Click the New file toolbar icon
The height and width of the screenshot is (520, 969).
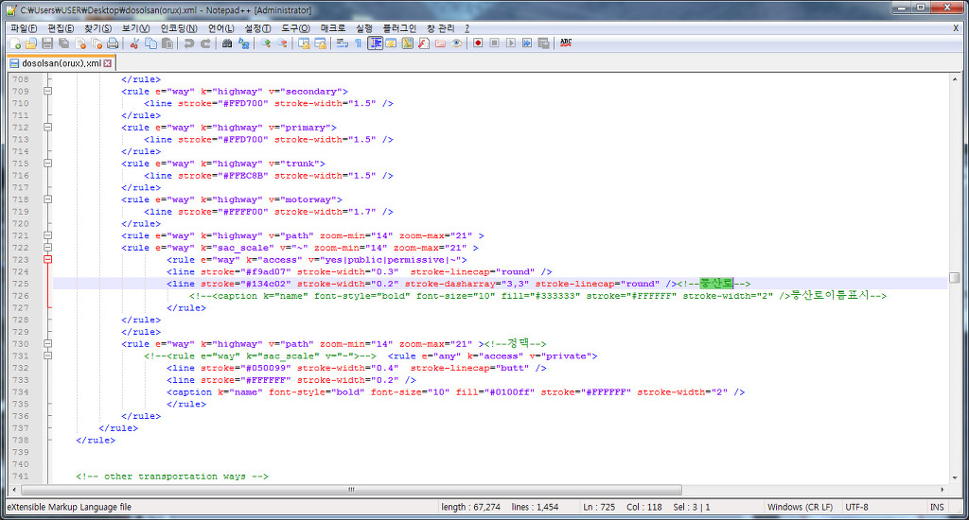tap(16, 43)
